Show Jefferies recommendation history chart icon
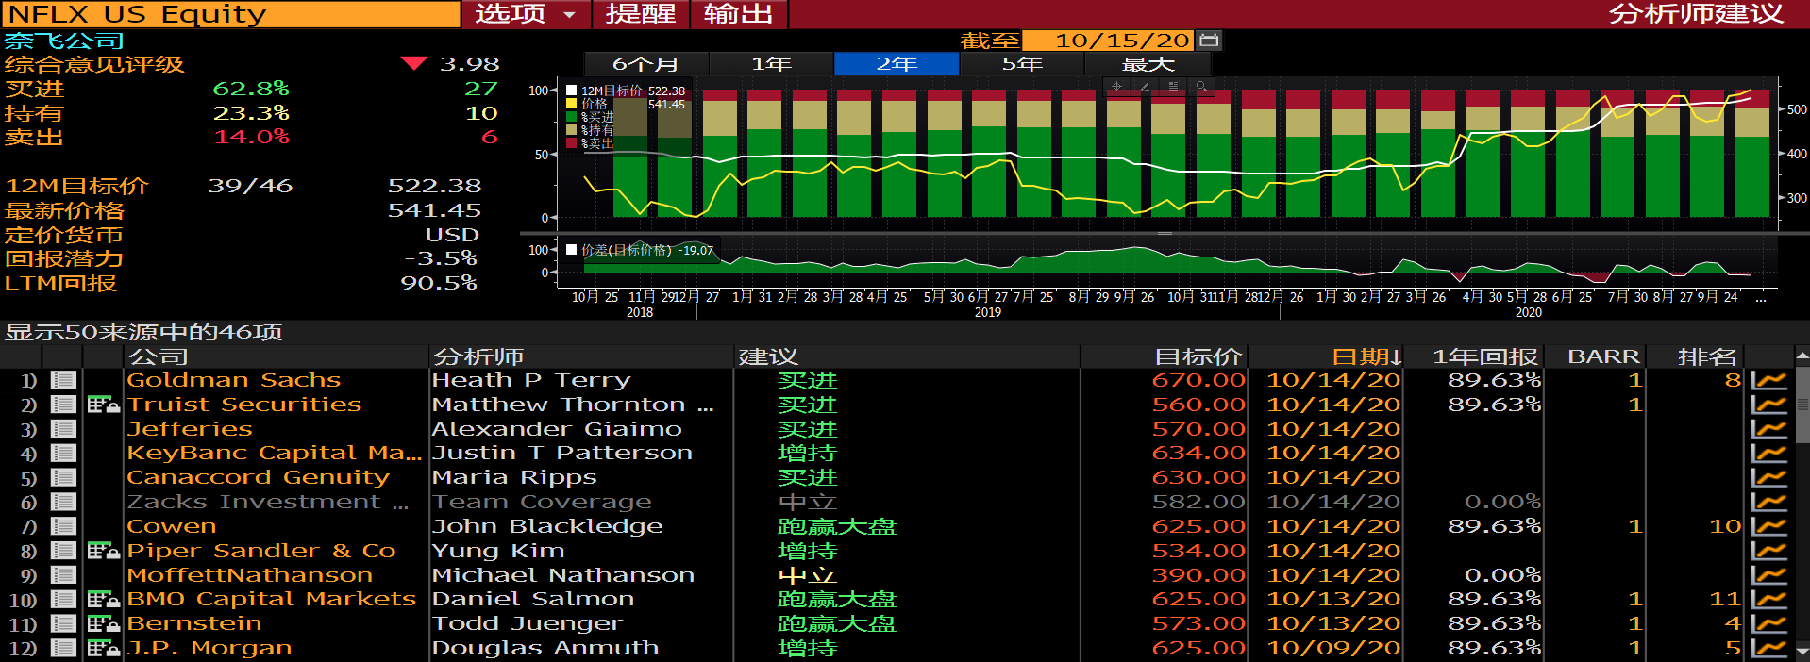The height and width of the screenshot is (662, 1810). 1768,429
